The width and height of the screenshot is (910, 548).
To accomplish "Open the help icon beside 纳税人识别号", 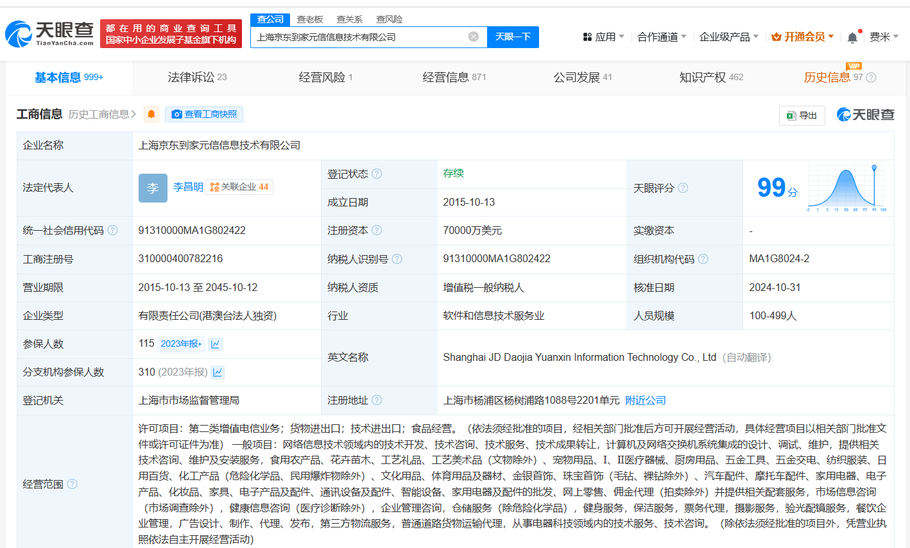I will 397,259.
